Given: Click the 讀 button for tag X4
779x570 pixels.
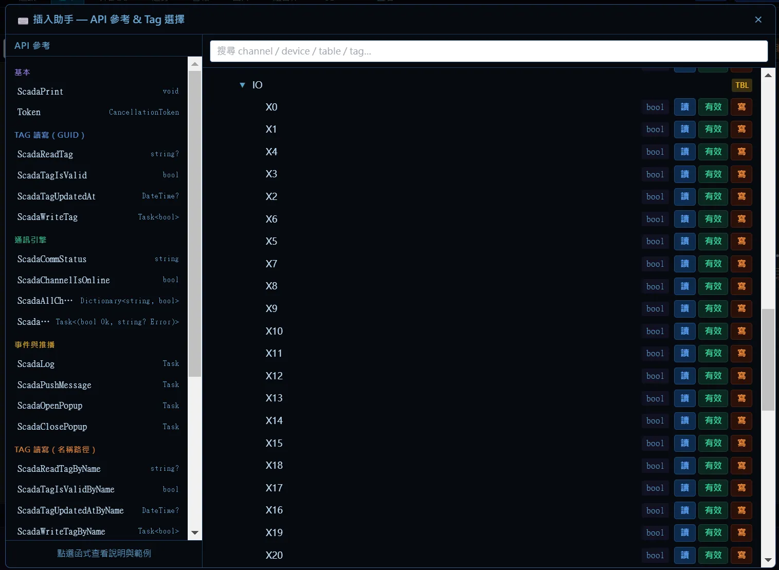Looking at the screenshot, I should click(684, 152).
